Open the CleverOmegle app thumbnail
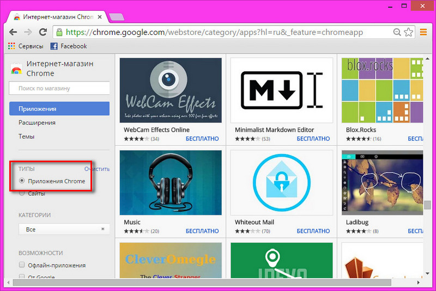 [171, 260]
